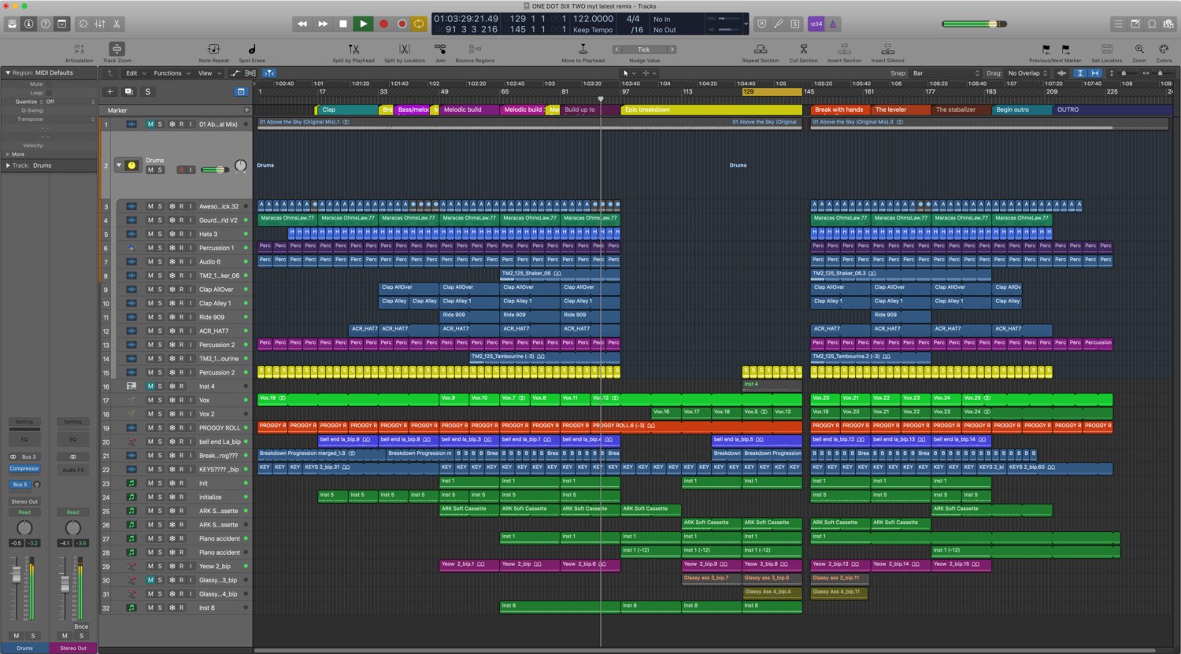Click the Compressor plugin slot

tap(24, 468)
